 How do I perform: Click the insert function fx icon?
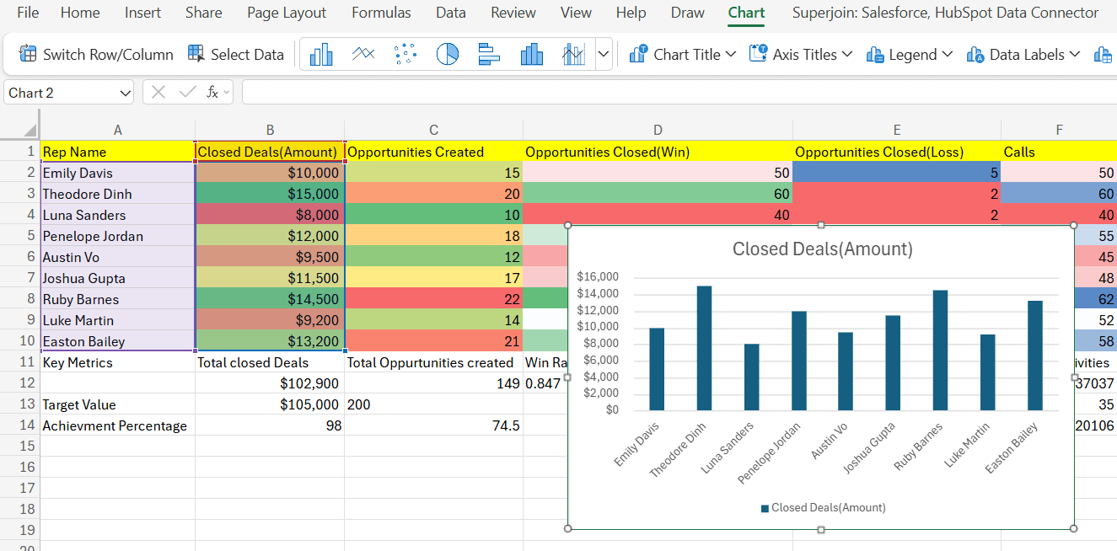(x=213, y=93)
